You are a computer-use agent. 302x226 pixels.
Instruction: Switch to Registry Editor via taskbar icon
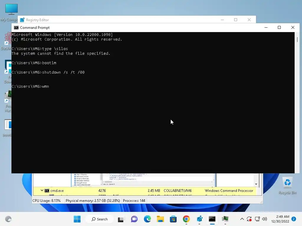[x=199, y=219]
